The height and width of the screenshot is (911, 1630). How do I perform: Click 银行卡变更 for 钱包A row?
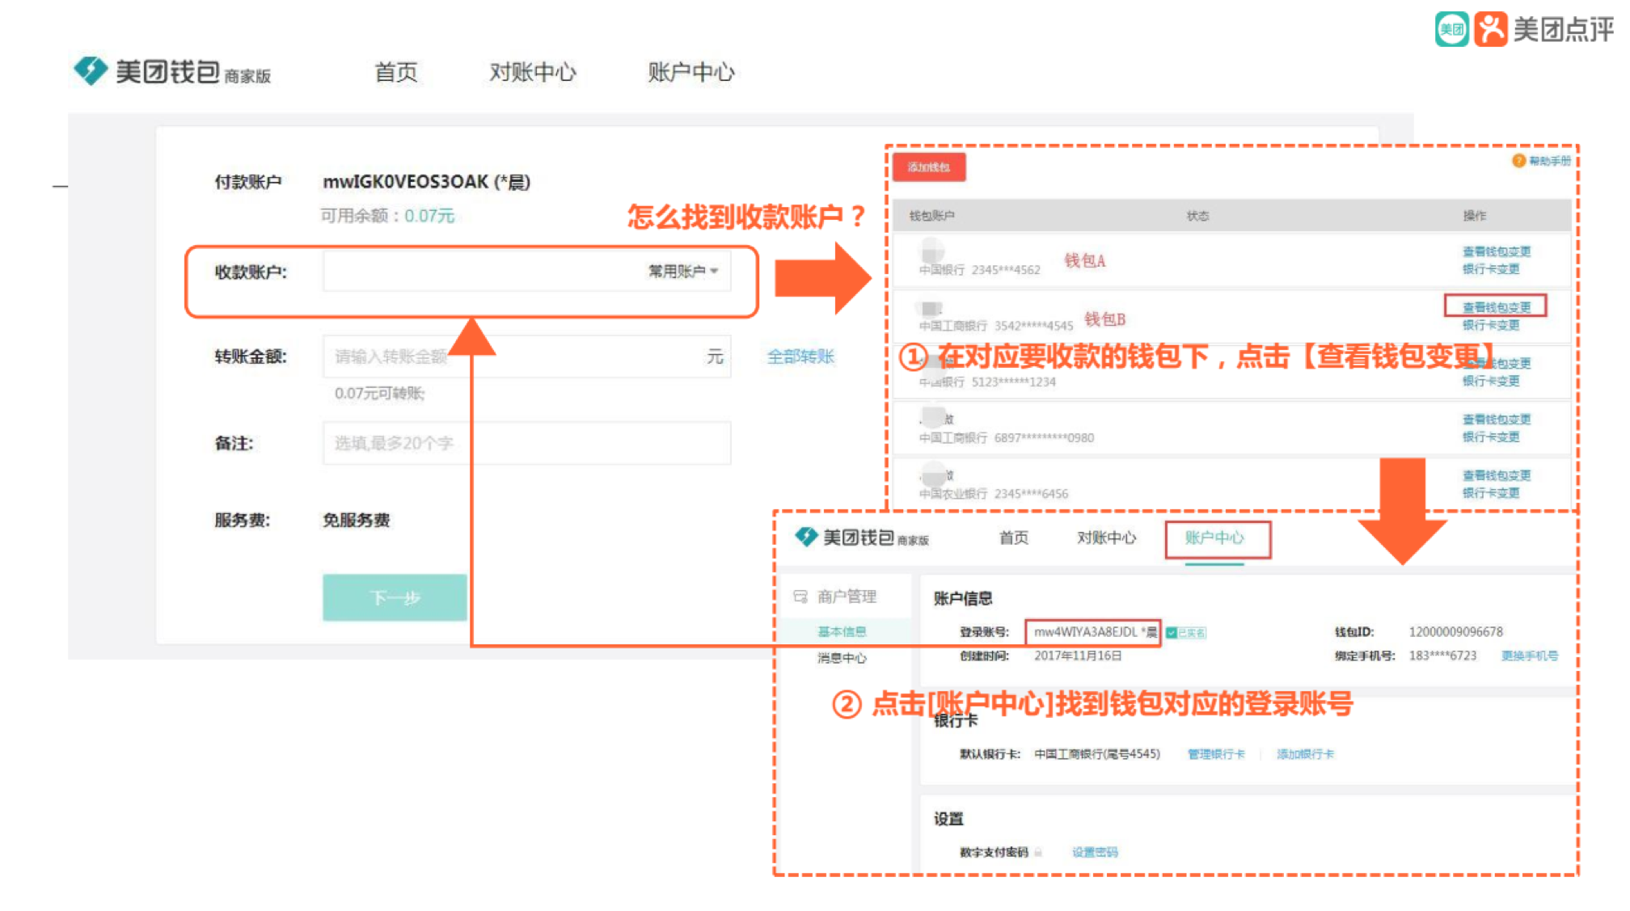pos(1491,268)
